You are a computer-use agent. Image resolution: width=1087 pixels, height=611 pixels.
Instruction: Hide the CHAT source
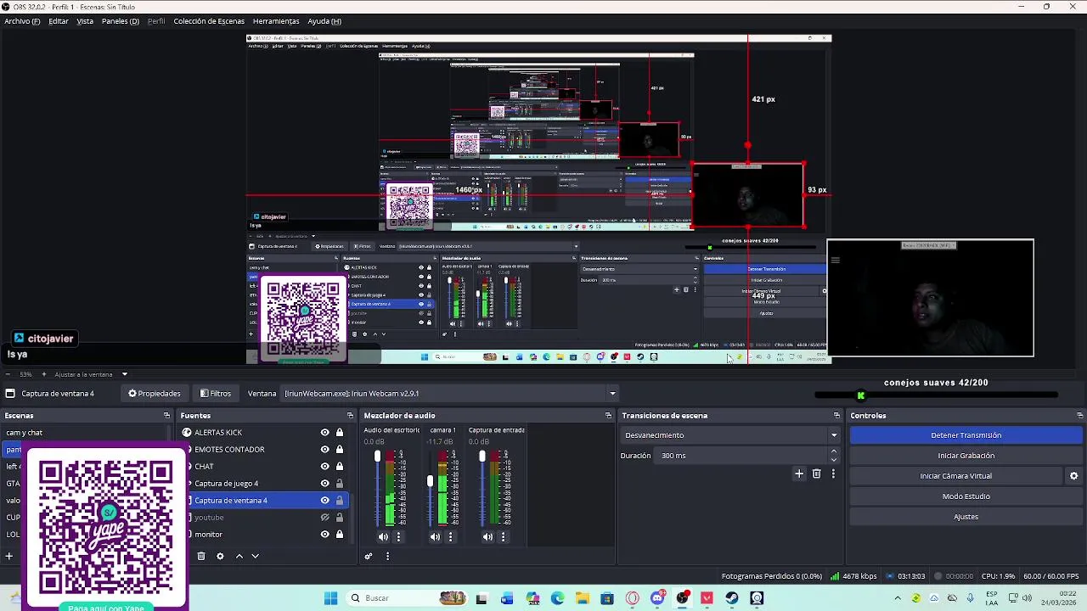324,467
